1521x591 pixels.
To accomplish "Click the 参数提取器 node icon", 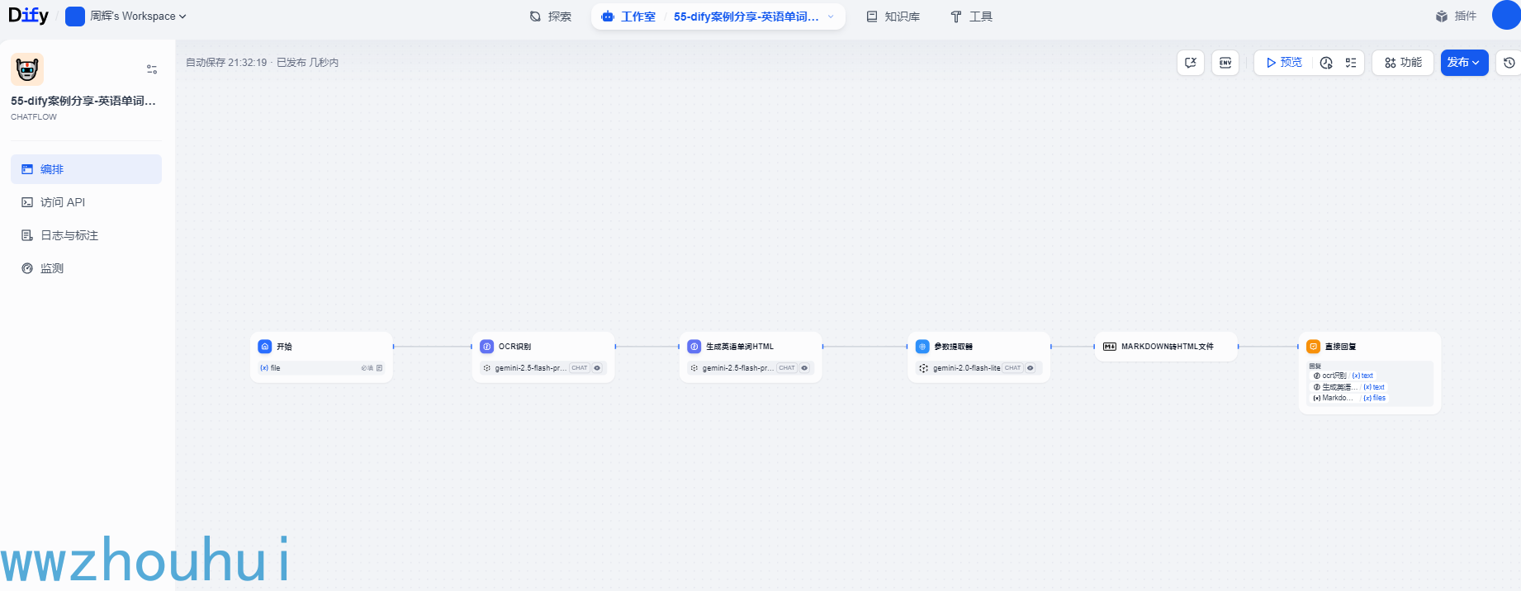I will (x=922, y=347).
